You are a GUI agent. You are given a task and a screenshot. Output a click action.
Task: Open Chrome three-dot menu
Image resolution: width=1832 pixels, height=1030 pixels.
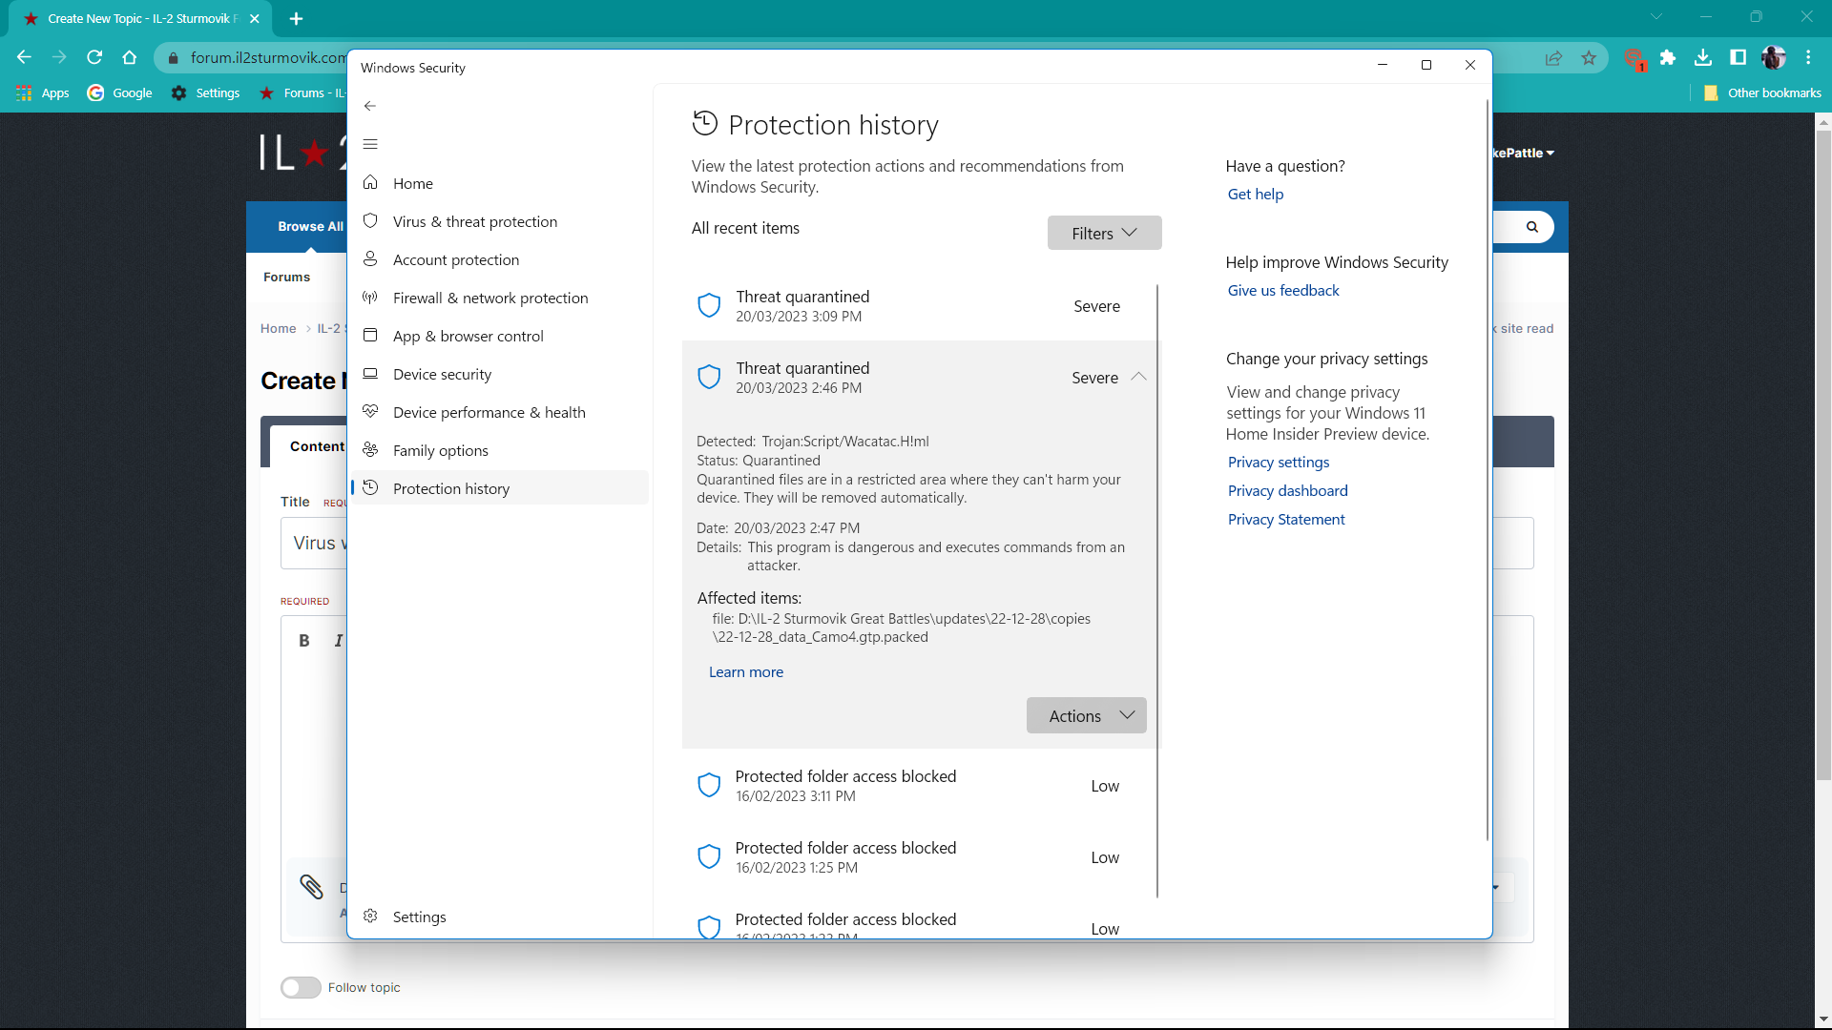(x=1808, y=58)
